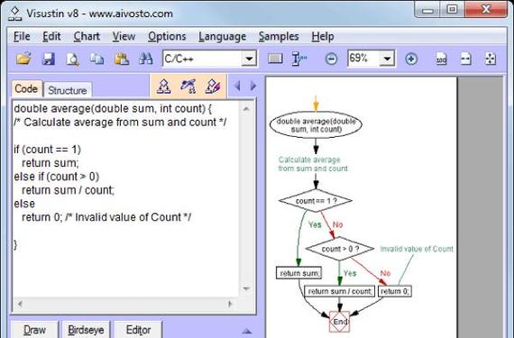Switch to the Structure tab
Image resolution: width=514 pixels, height=338 pixels.
68,90
